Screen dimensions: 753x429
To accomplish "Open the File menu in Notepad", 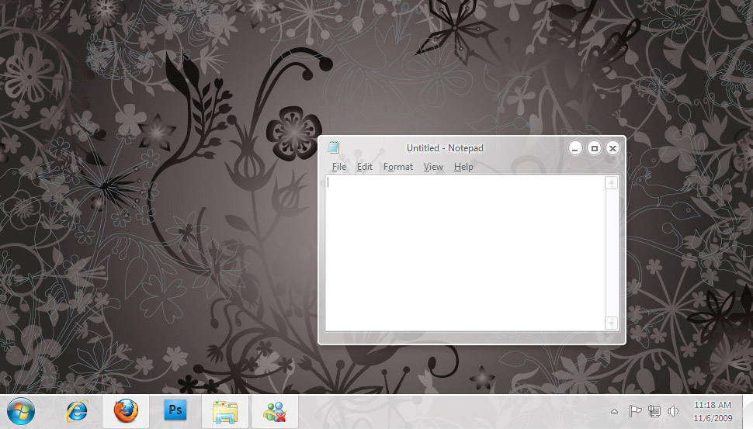I will point(339,167).
